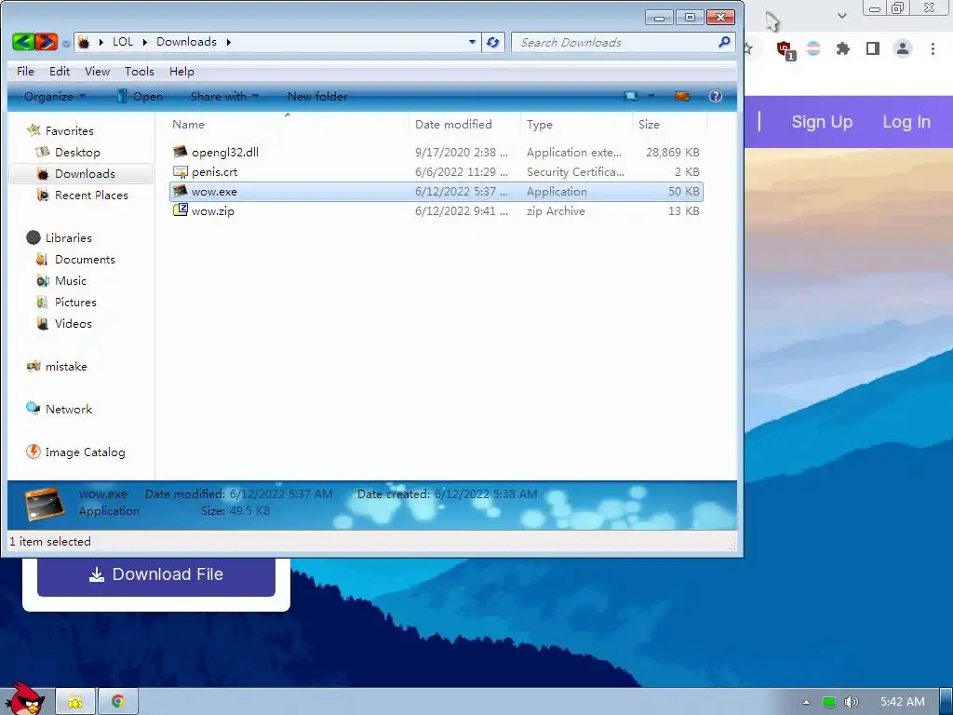The height and width of the screenshot is (715, 953).
Task: Open the Share with dropdown
Action: click(x=224, y=97)
